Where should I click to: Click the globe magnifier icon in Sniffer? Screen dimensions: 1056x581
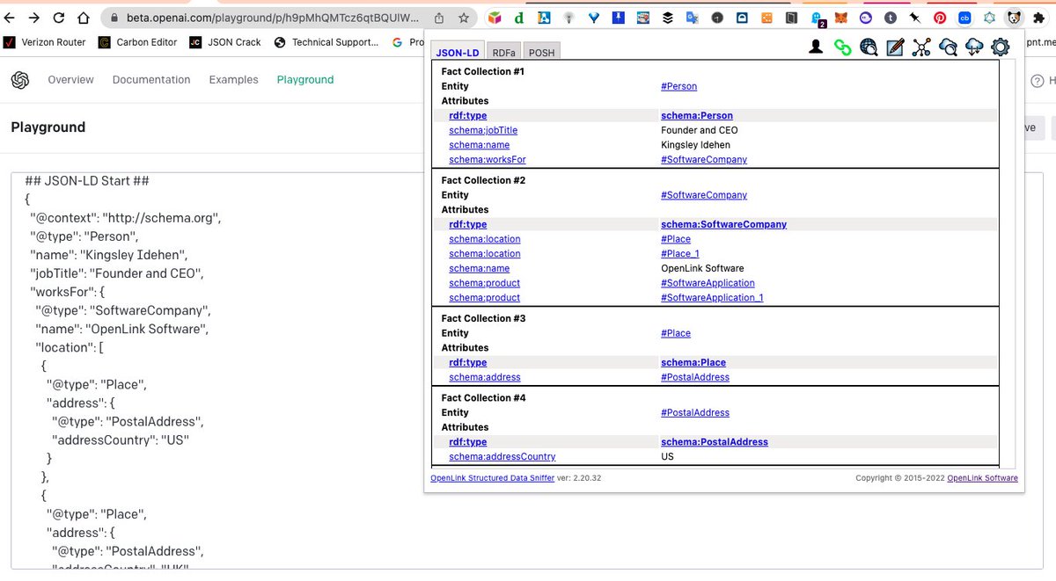coord(869,47)
